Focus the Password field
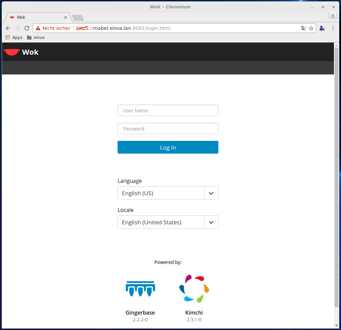This screenshot has width=341, height=330. coord(168,128)
